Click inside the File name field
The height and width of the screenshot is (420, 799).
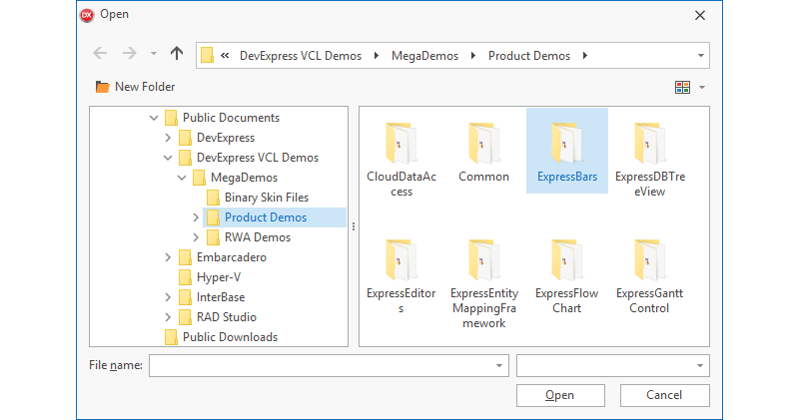coord(320,366)
